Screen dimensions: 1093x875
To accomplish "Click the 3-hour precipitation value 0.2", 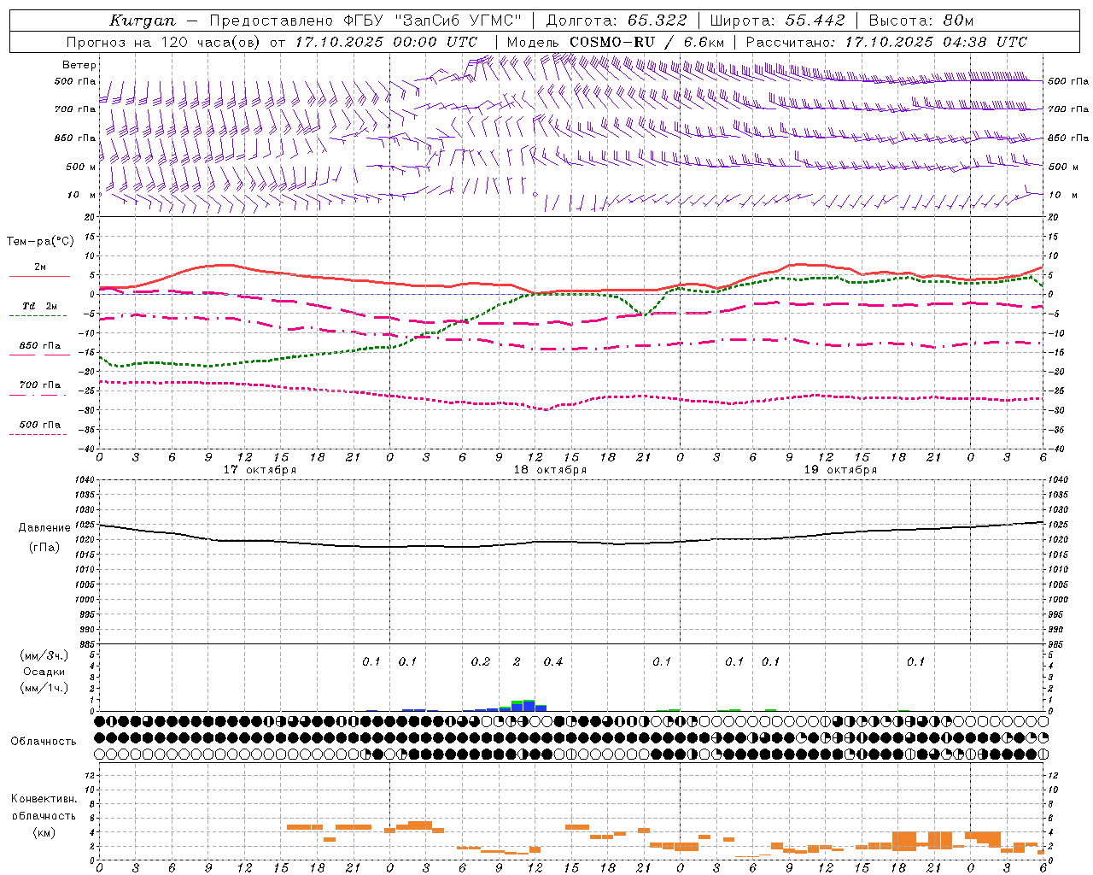I will pos(481,661).
